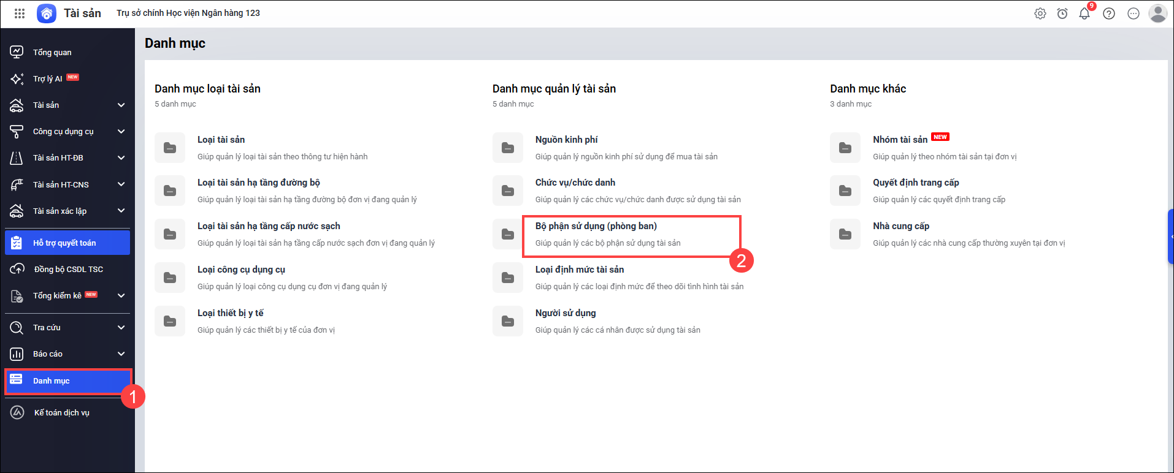The height and width of the screenshot is (473, 1174).
Task: Click the user avatar profile icon
Action: (1157, 13)
